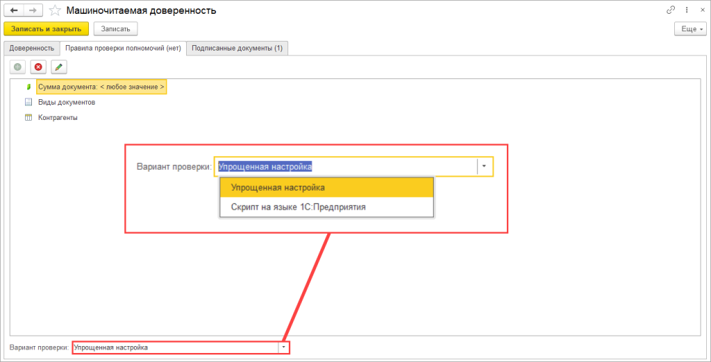Delete rule with red cross icon
The image size is (711, 362).
(38, 67)
